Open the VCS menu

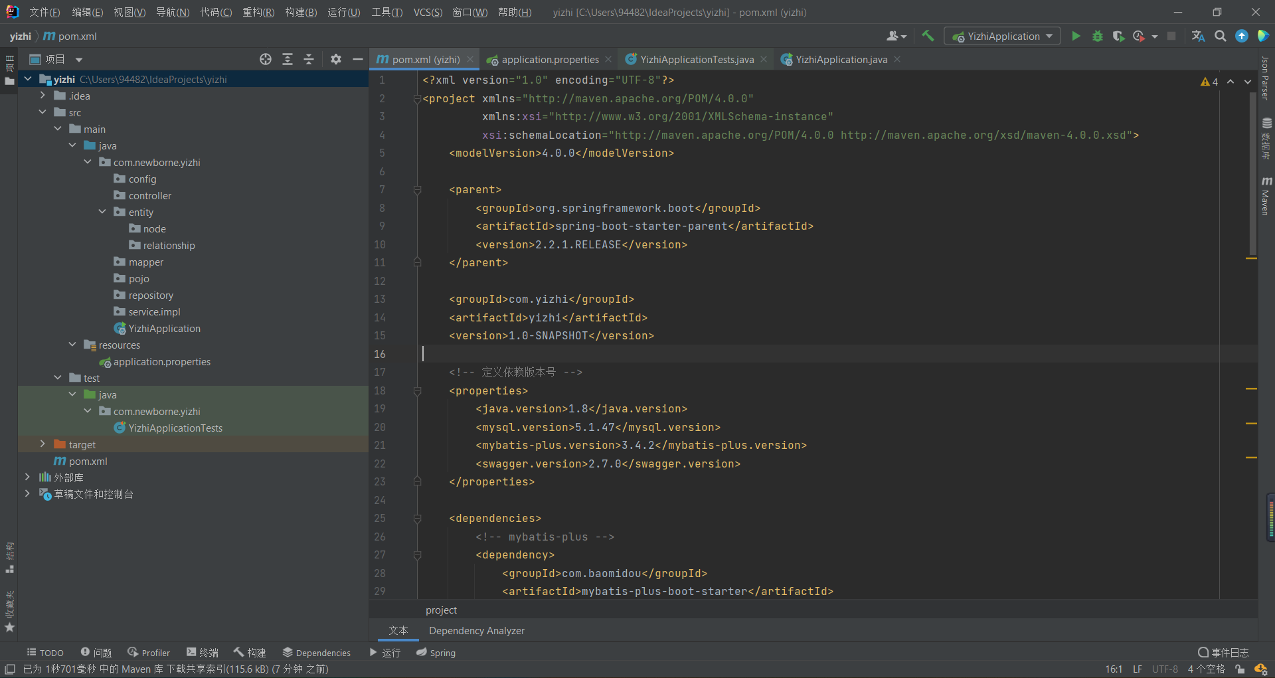click(428, 12)
